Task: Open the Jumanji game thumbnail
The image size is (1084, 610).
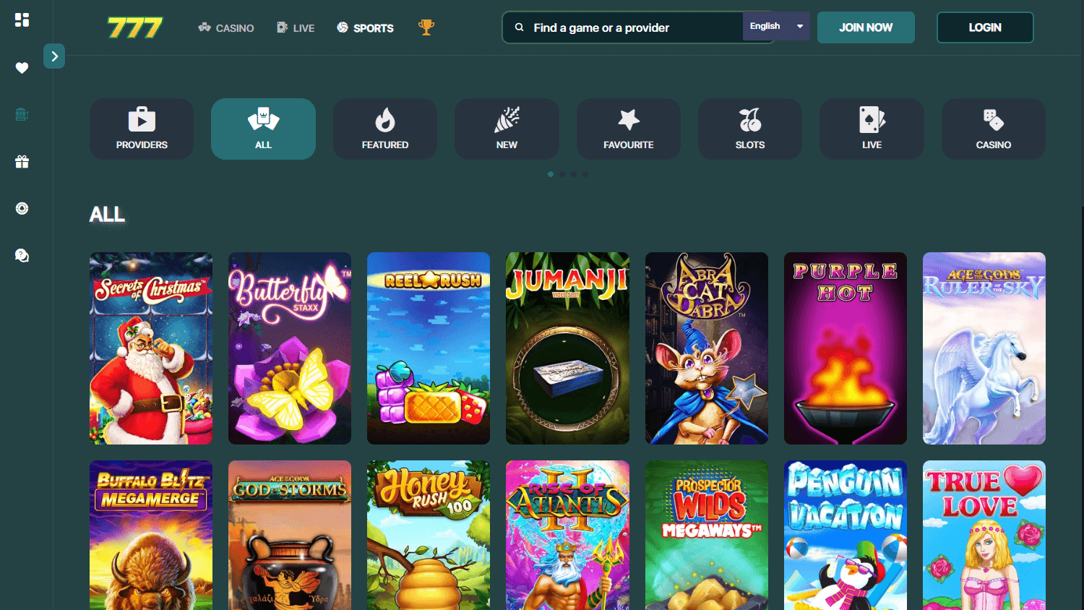Action: pos(567,348)
